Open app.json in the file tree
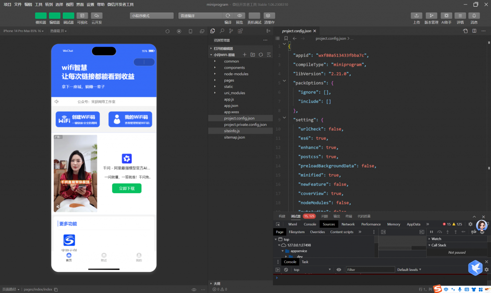This screenshot has height=293, width=491. 231,105
